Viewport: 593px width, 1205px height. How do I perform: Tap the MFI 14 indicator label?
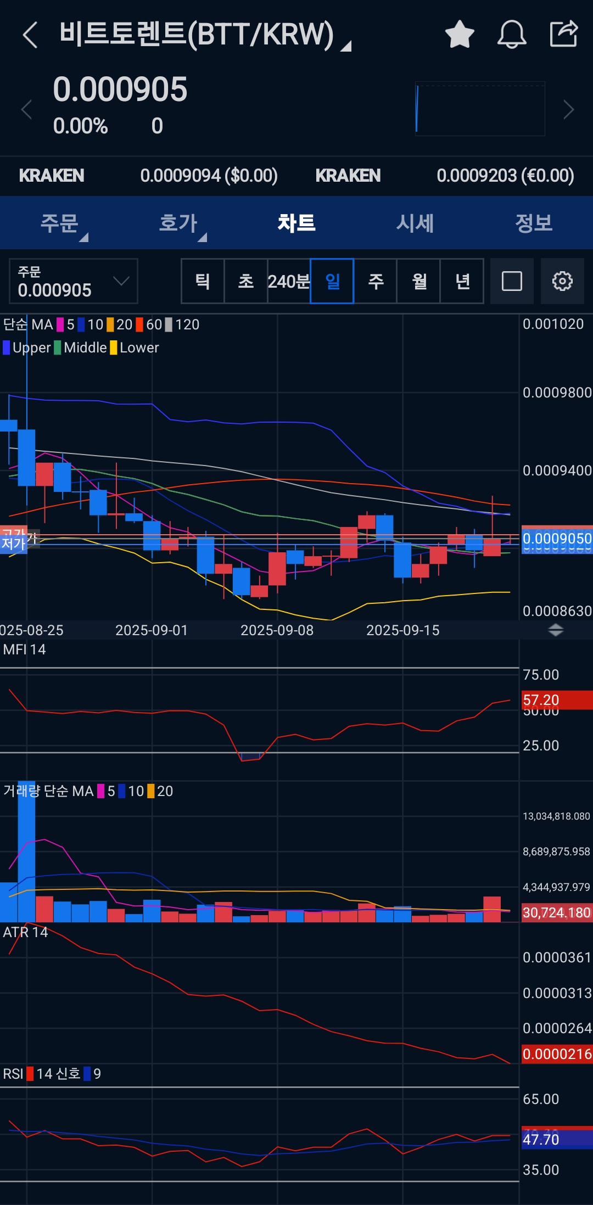pyautogui.click(x=24, y=649)
